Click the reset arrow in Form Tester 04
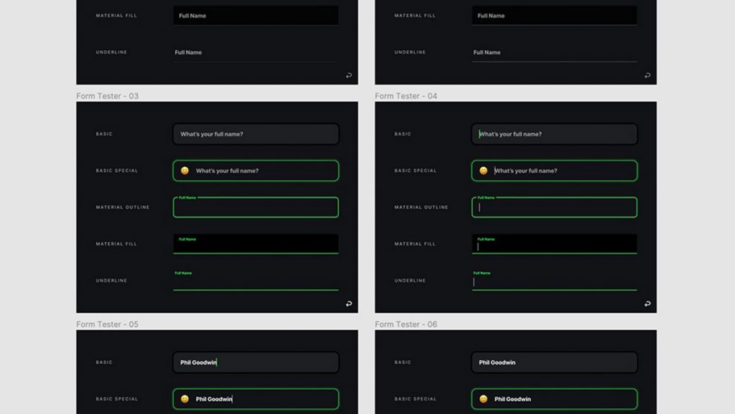Image resolution: width=735 pixels, height=414 pixels. pos(647,304)
